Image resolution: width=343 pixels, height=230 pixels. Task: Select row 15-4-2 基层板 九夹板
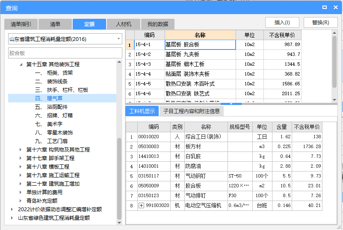[x=213, y=54]
